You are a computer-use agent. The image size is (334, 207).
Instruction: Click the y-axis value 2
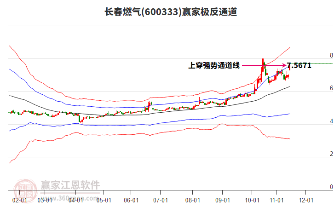[331, 154]
